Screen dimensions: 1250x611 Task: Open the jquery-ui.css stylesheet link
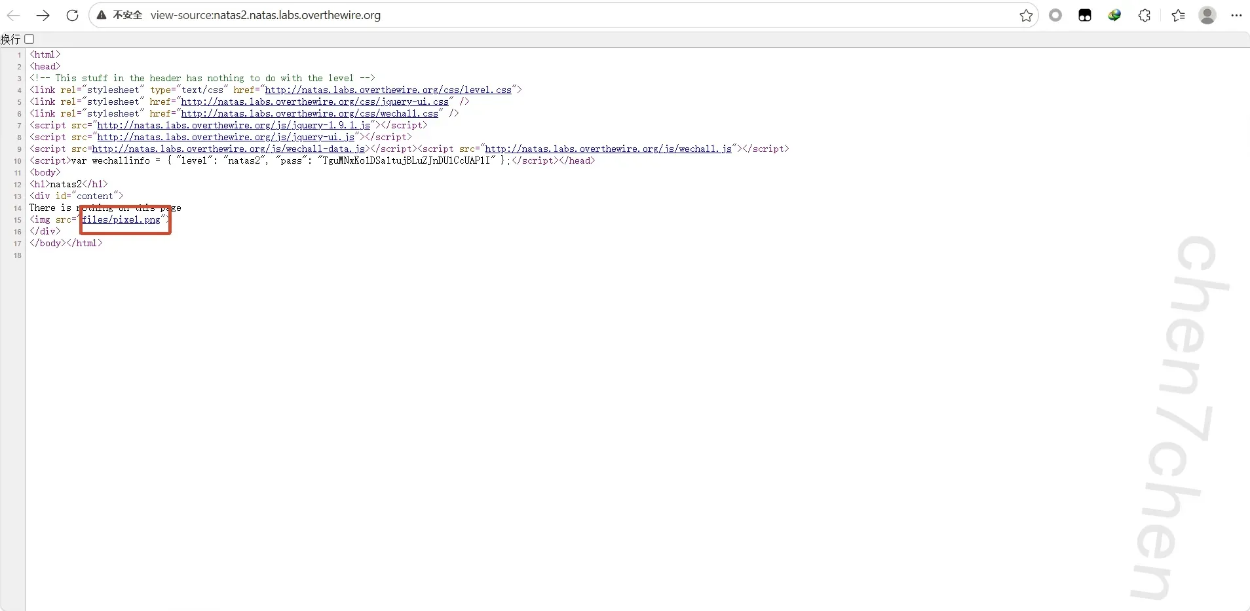coord(314,102)
